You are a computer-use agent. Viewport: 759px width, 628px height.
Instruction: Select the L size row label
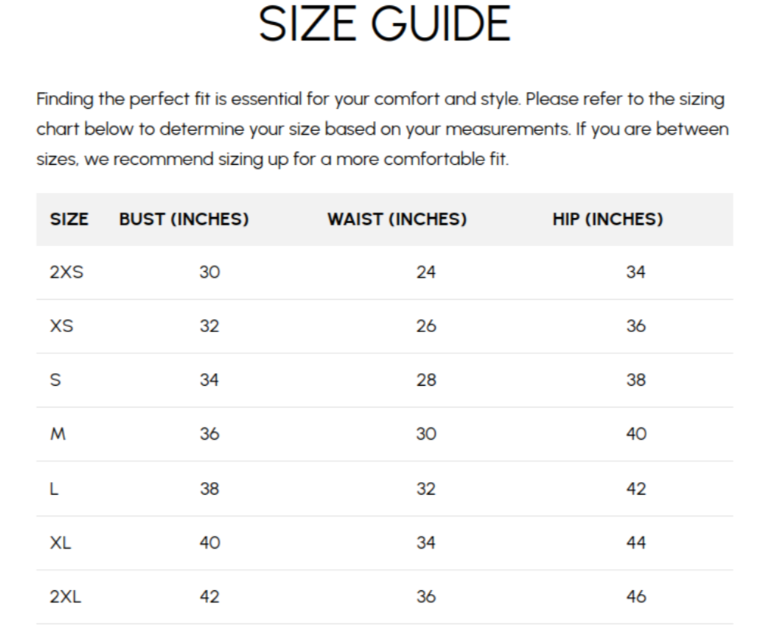[x=54, y=489]
